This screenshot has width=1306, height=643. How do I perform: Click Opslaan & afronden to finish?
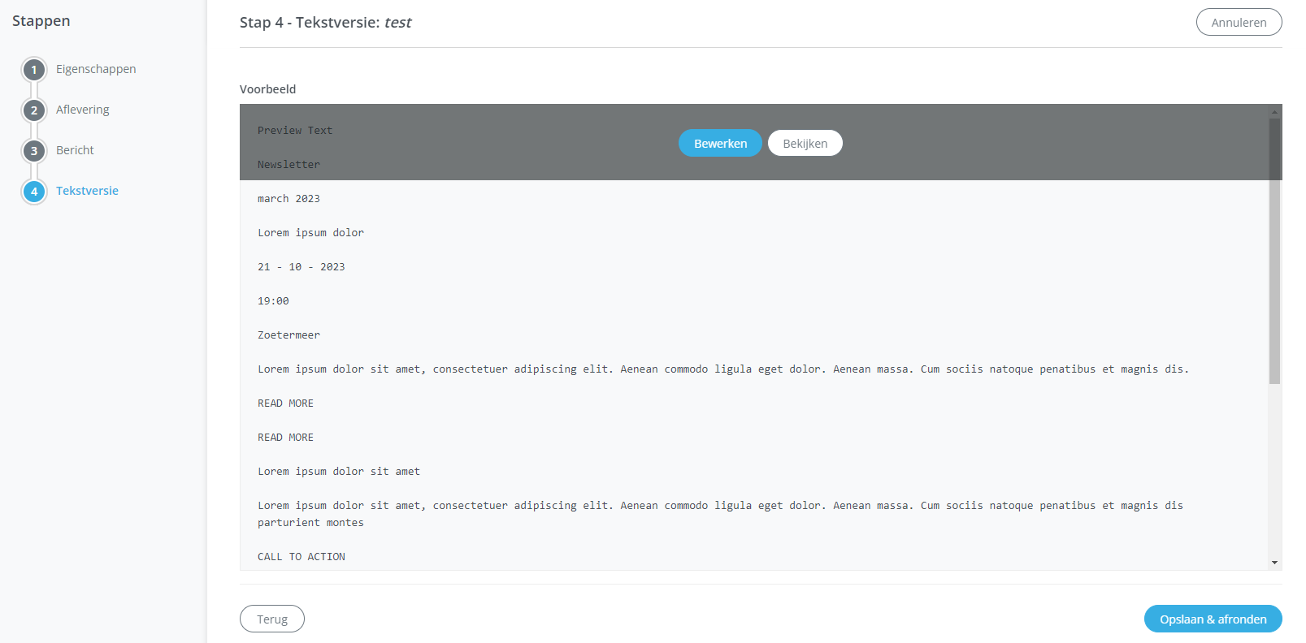click(1213, 619)
